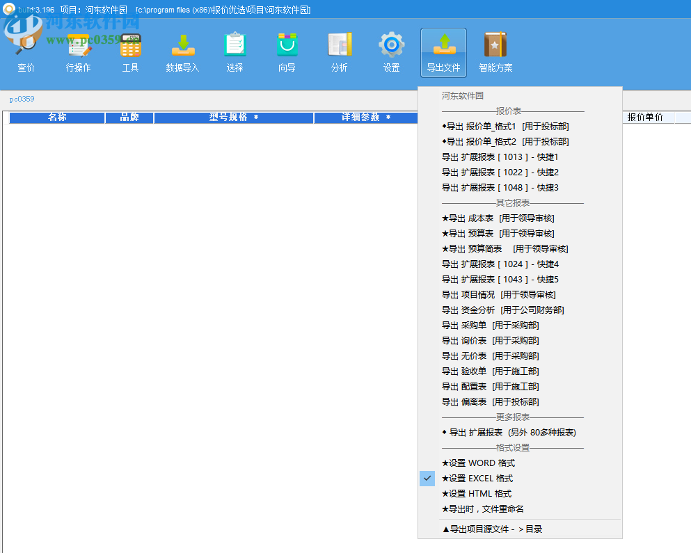
Task: Enable 设置 WORD 格式 option
Action: point(479,463)
